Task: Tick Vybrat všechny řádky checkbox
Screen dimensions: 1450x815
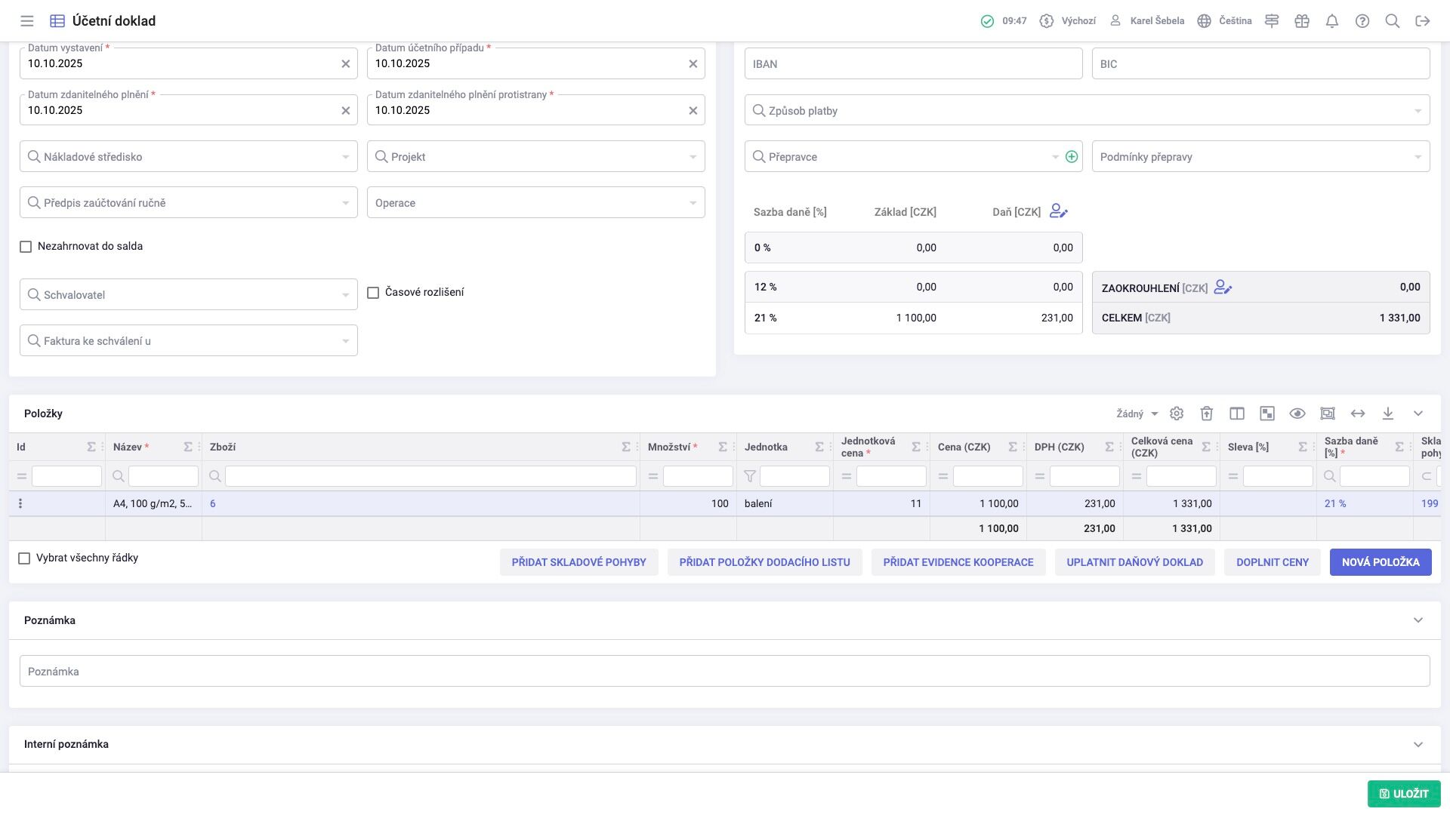Action: [24, 558]
